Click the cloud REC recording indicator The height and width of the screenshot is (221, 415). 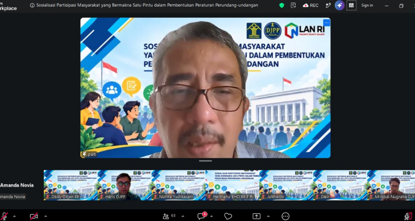click(311, 5)
